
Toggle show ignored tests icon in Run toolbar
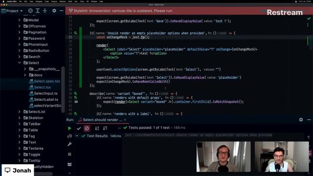87,128
